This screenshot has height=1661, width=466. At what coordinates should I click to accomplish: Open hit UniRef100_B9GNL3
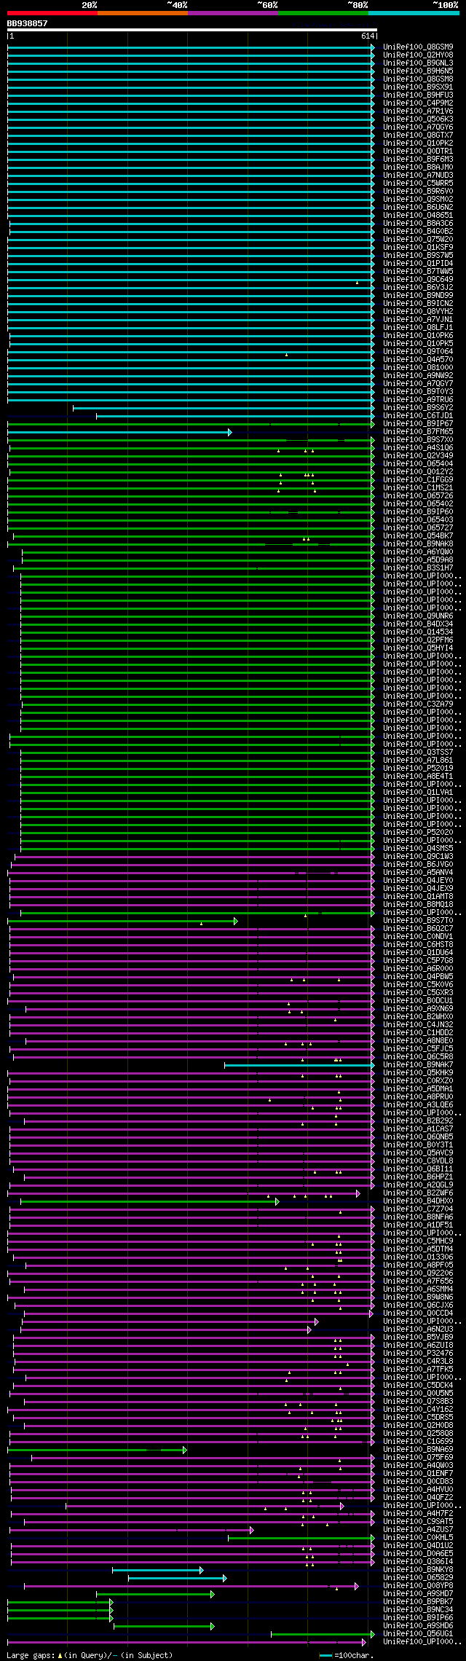tap(418, 63)
